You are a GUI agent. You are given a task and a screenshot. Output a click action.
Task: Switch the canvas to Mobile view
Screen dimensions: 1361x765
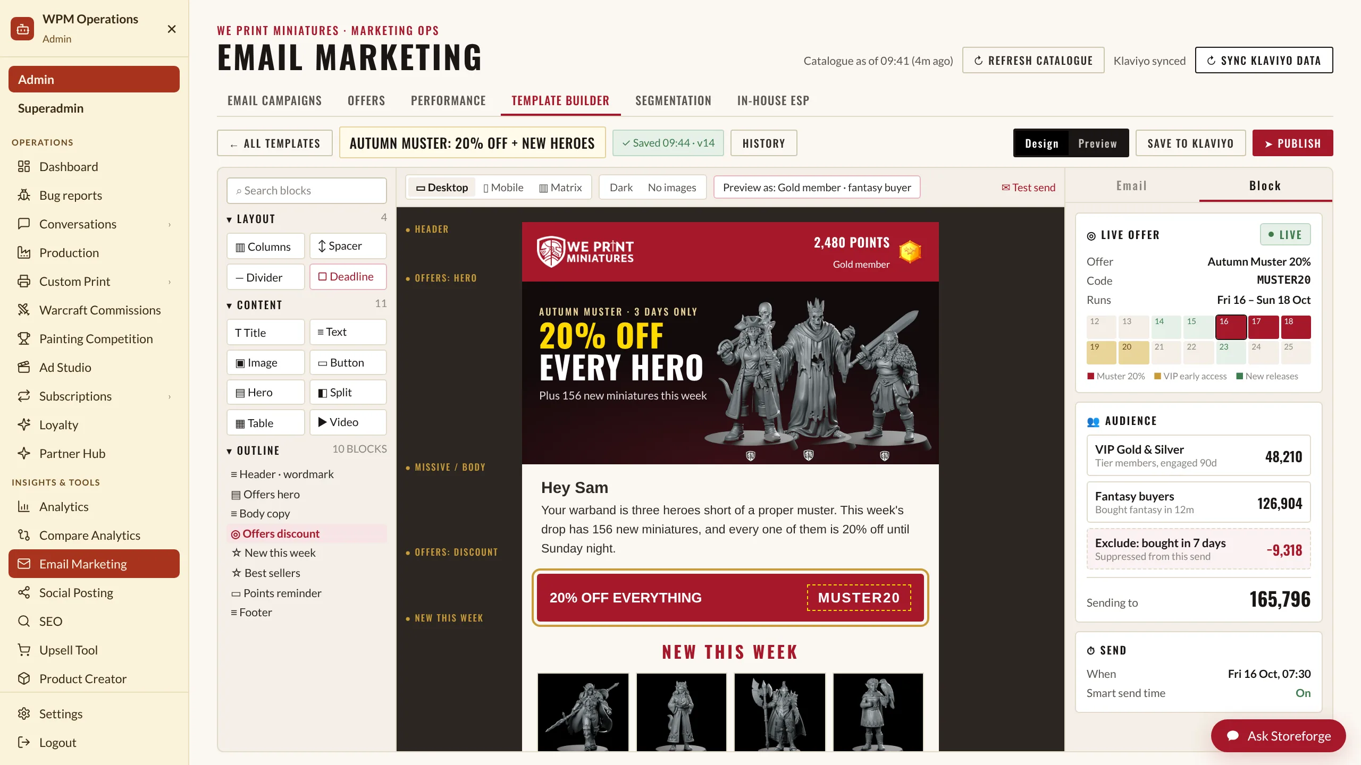pyautogui.click(x=503, y=188)
